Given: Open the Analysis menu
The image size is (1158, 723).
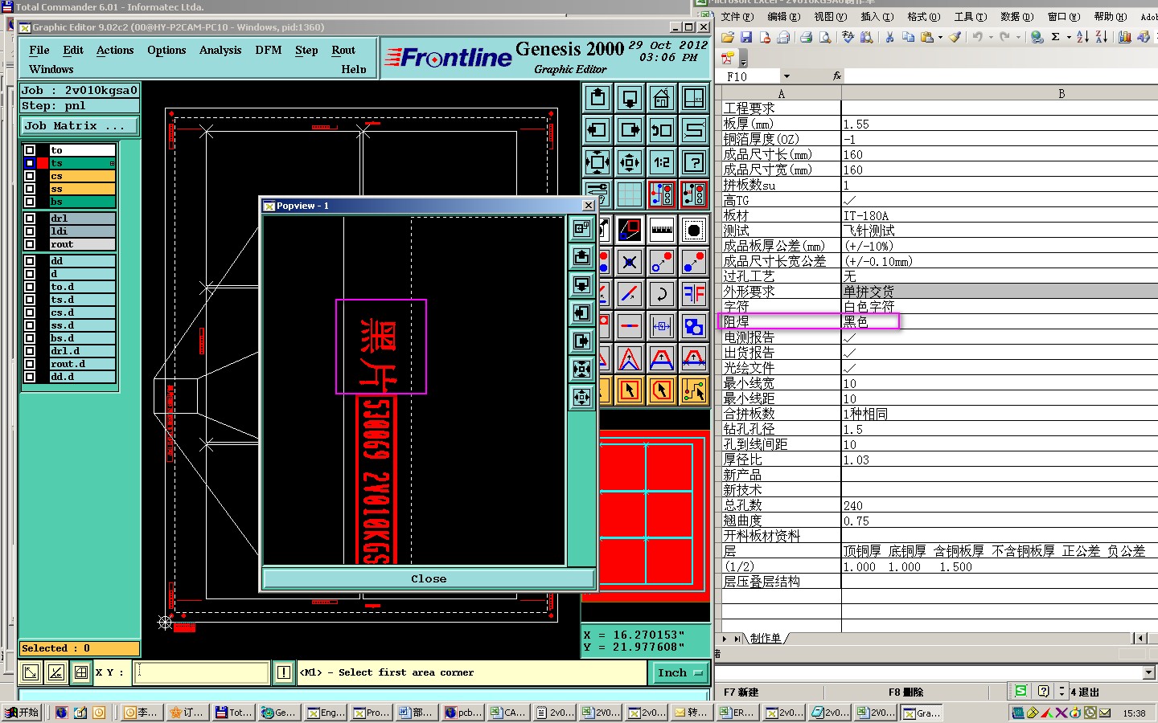Looking at the screenshot, I should pyautogui.click(x=220, y=50).
